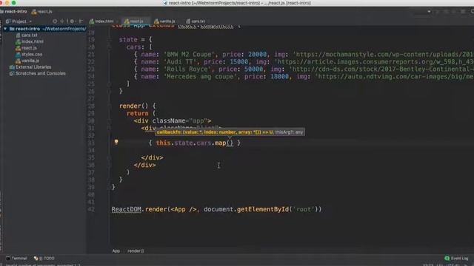This screenshot has height=266, width=474.
Task: Click inside the map() parentheses on line 33
Action: tap(230, 143)
